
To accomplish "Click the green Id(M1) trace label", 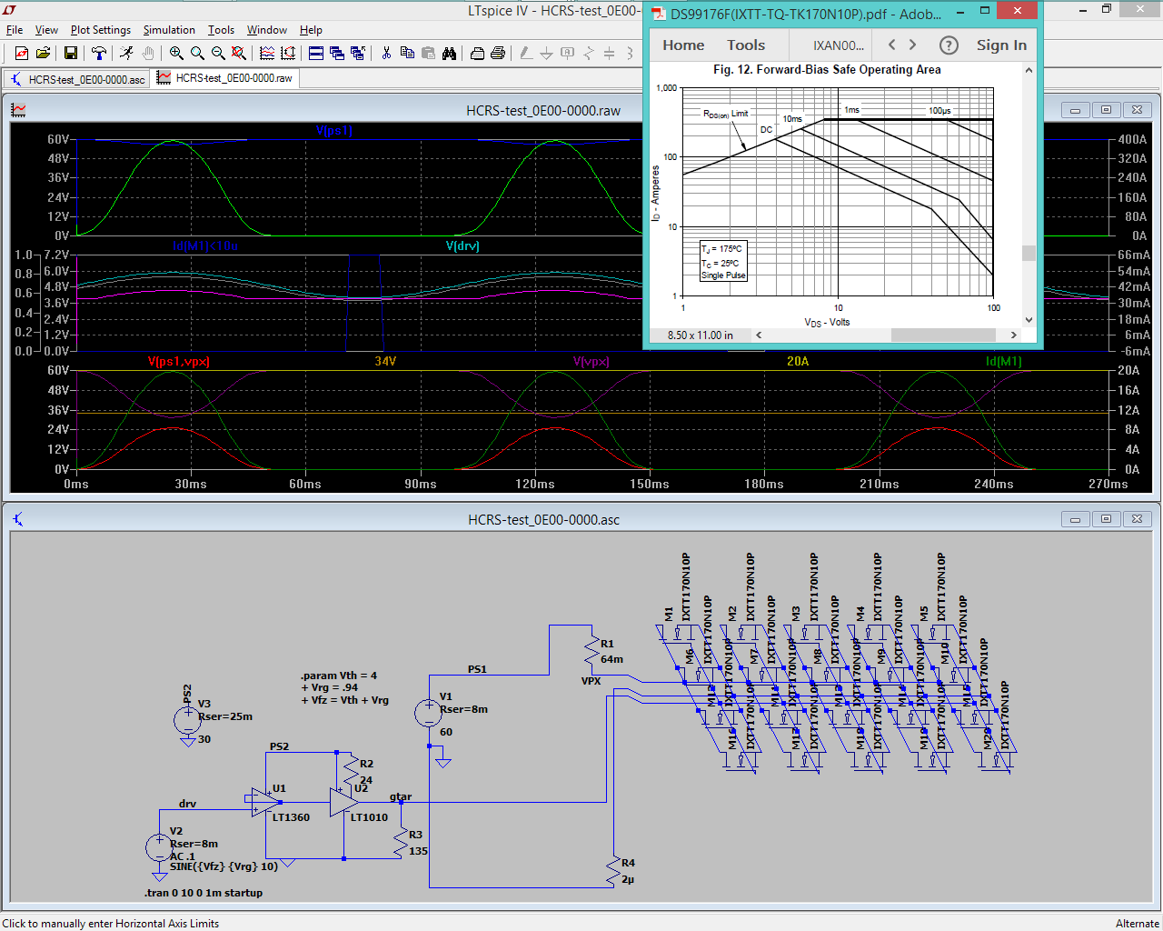I will click(x=1004, y=362).
